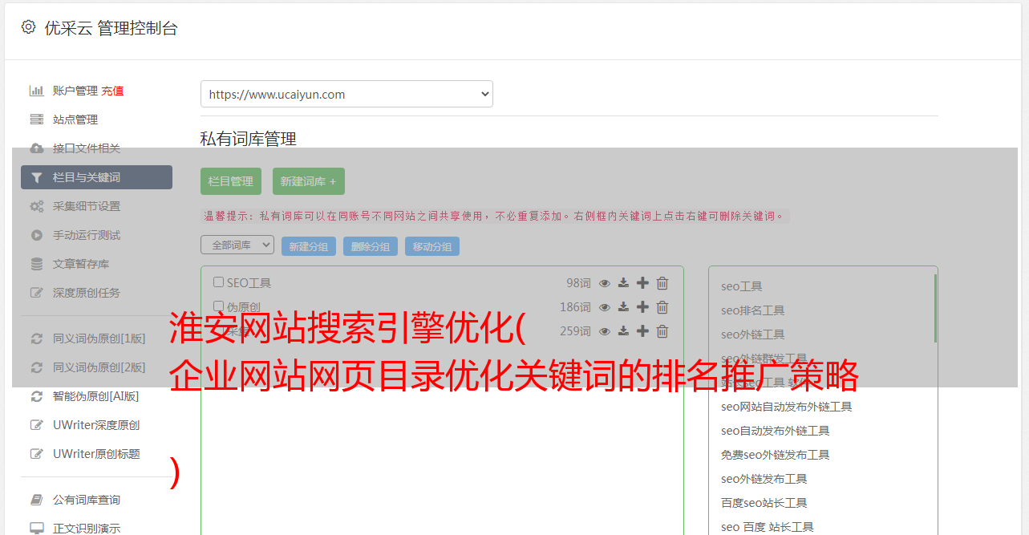Click the 新建词库 + button

(x=309, y=181)
